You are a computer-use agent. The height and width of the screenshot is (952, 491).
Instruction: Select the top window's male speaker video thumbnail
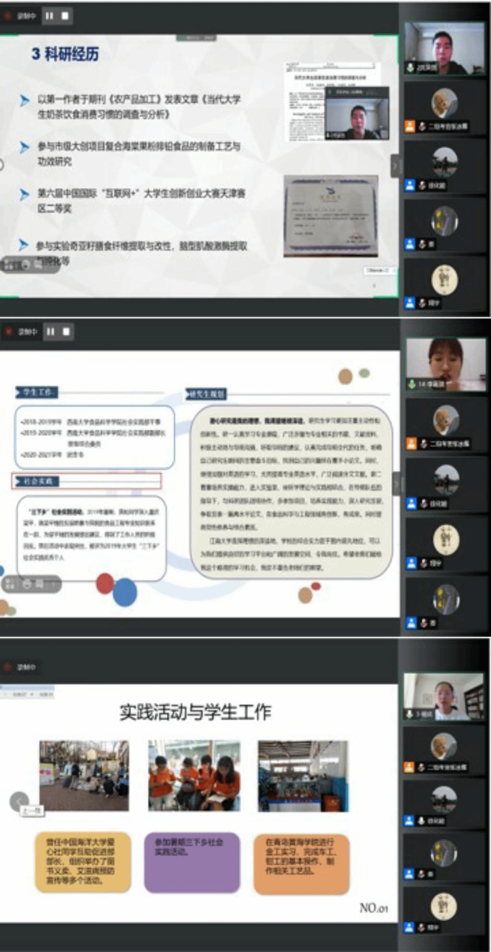pos(444,48)
